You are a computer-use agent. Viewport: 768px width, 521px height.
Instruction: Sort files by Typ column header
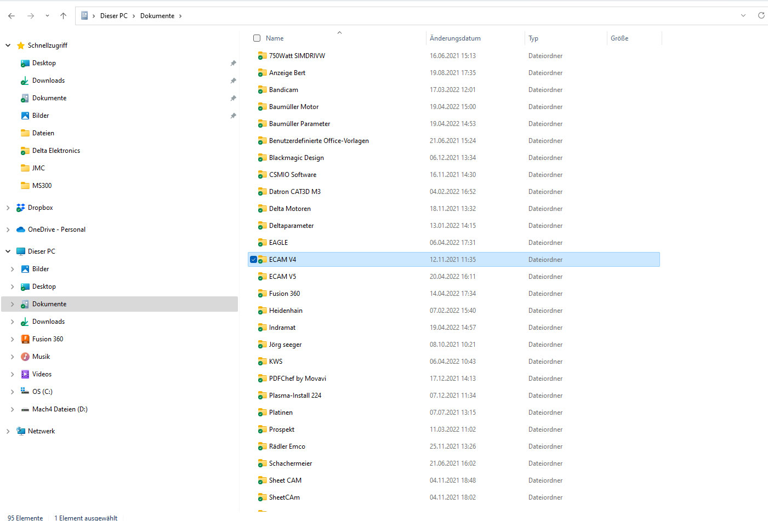[x=533, y=38]
